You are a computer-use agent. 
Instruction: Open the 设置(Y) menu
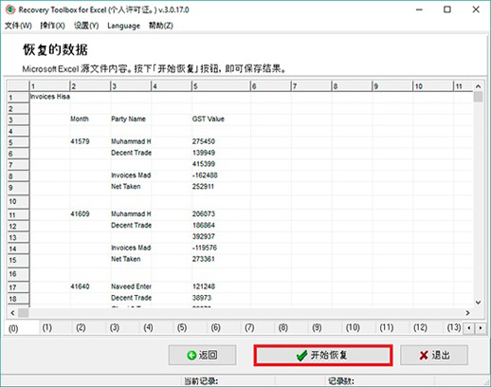[86, 26]
